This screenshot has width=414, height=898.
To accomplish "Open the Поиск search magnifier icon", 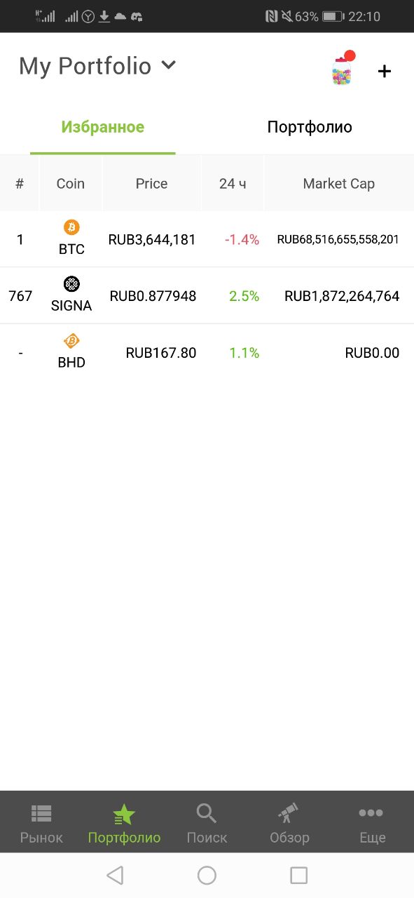I will click(207, 813).
